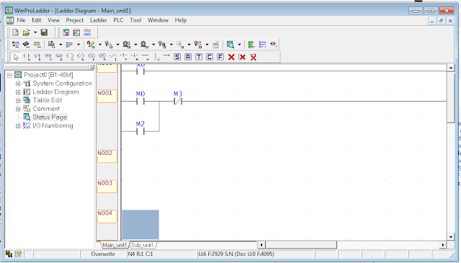Insert a Function with F button
The height and width of the screenshot is (263, 461).
pos(220,57)
